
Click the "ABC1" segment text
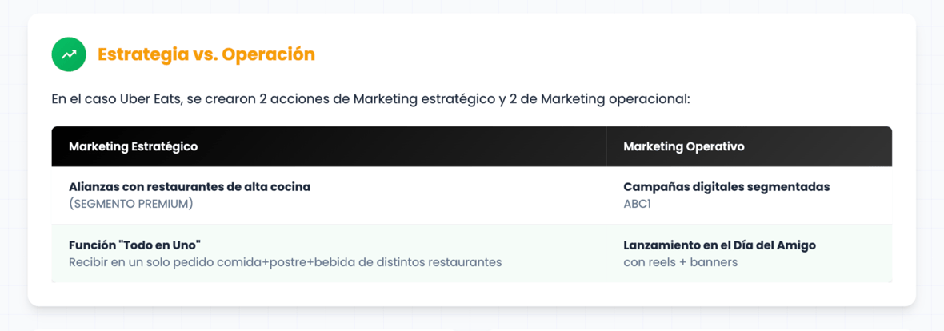[x=637, y=204]
